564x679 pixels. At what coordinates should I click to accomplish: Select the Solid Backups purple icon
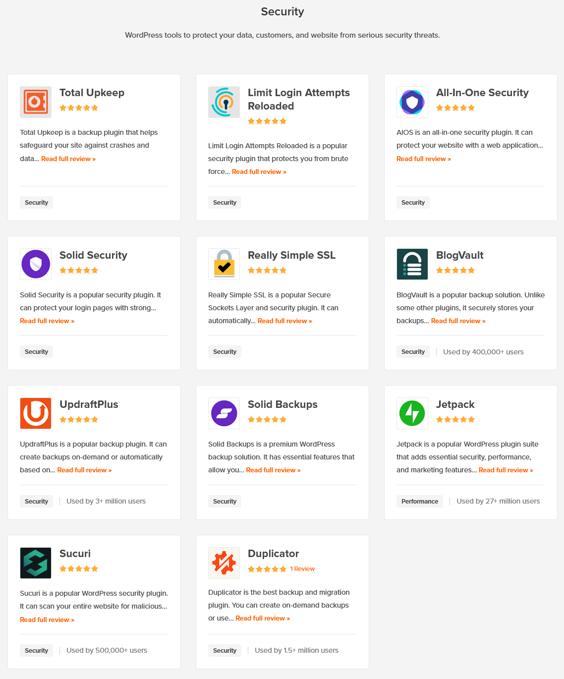[x=224, y=413]
